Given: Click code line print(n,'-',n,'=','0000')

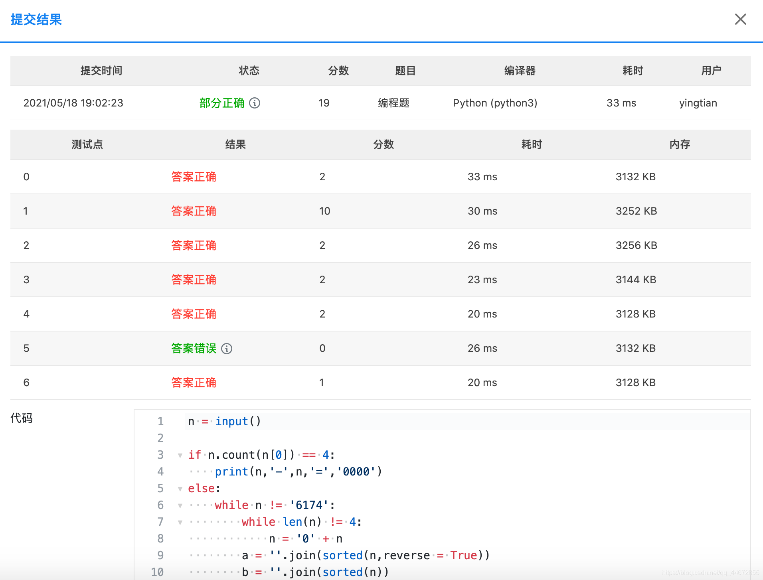Looking at the screenshot, I should [298, 472].
